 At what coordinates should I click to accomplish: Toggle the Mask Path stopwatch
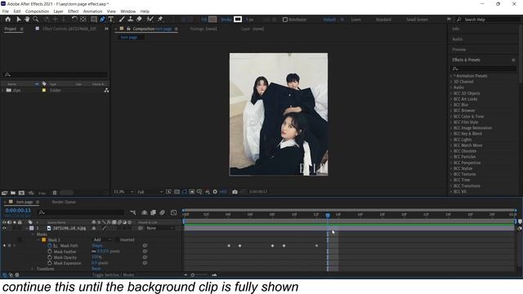(x=50, y=245)
